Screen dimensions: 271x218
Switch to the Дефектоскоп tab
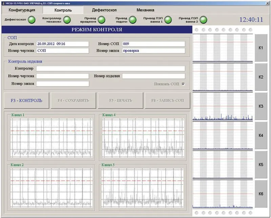click(105, 10)
